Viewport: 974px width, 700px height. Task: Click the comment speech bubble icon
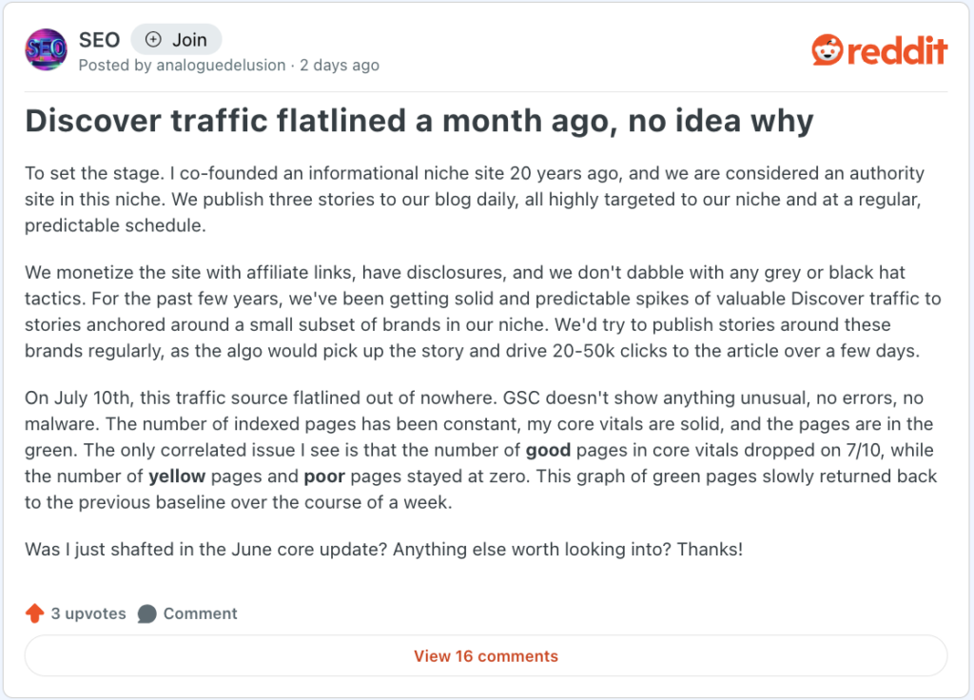tap(146, 613)
